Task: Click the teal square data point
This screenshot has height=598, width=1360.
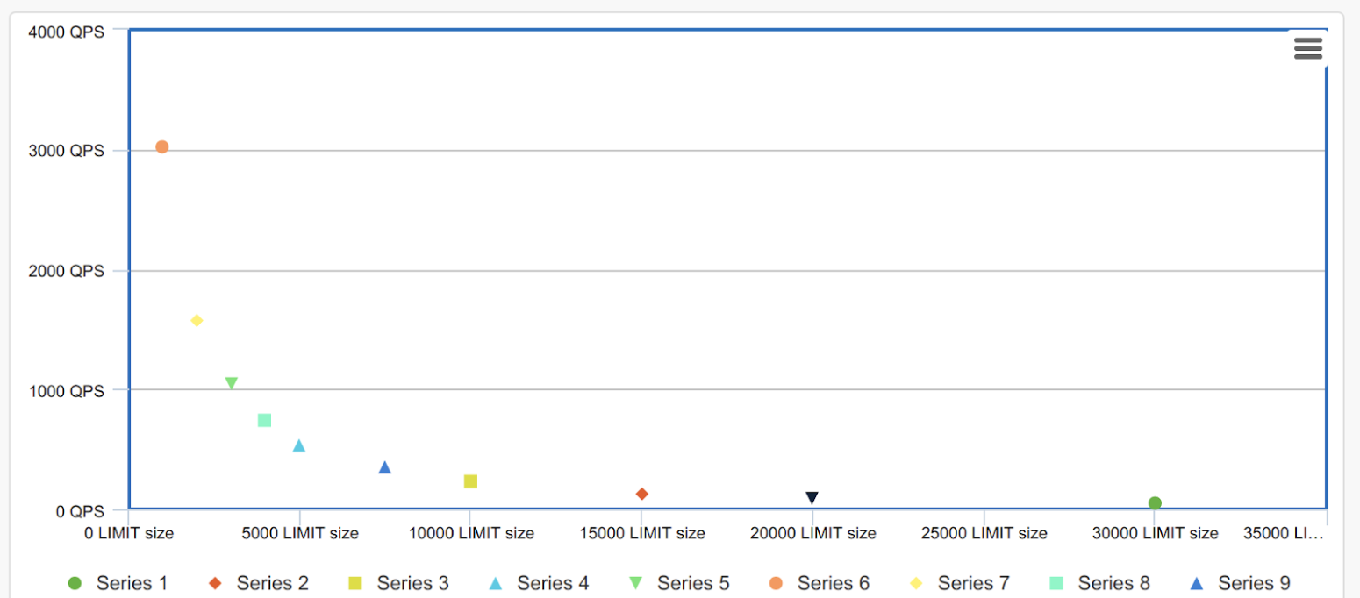Action: (264, 421)
